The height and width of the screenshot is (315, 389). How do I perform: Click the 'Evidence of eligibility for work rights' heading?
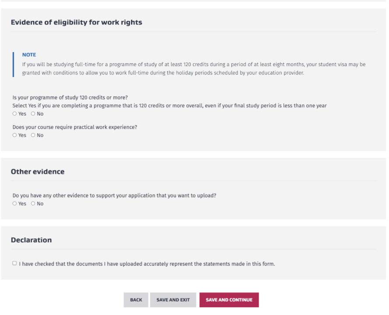(76, 22)
